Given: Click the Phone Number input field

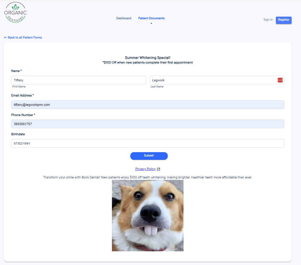Looking at the screenshot, I should [x=148, y=124].
